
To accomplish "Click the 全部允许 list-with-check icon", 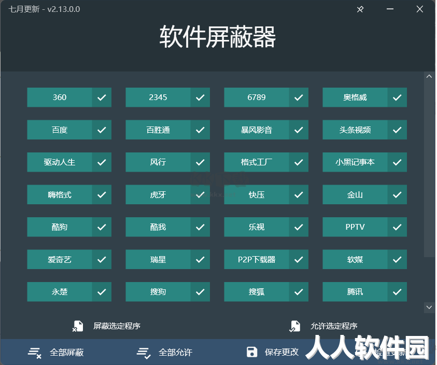I will tap(144, 353).
